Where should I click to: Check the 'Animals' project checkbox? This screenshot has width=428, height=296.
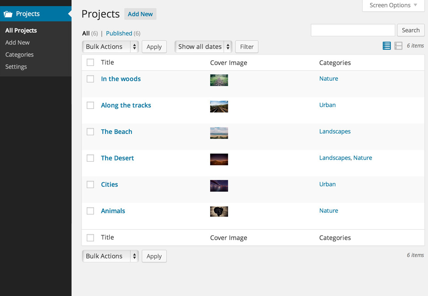[x=90, y=211]
